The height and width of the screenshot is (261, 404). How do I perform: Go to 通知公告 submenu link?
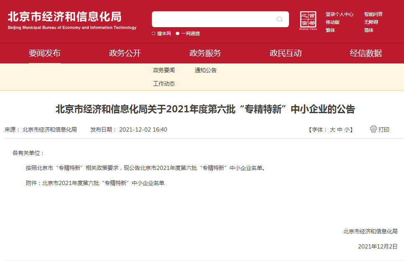coord(206,70)
